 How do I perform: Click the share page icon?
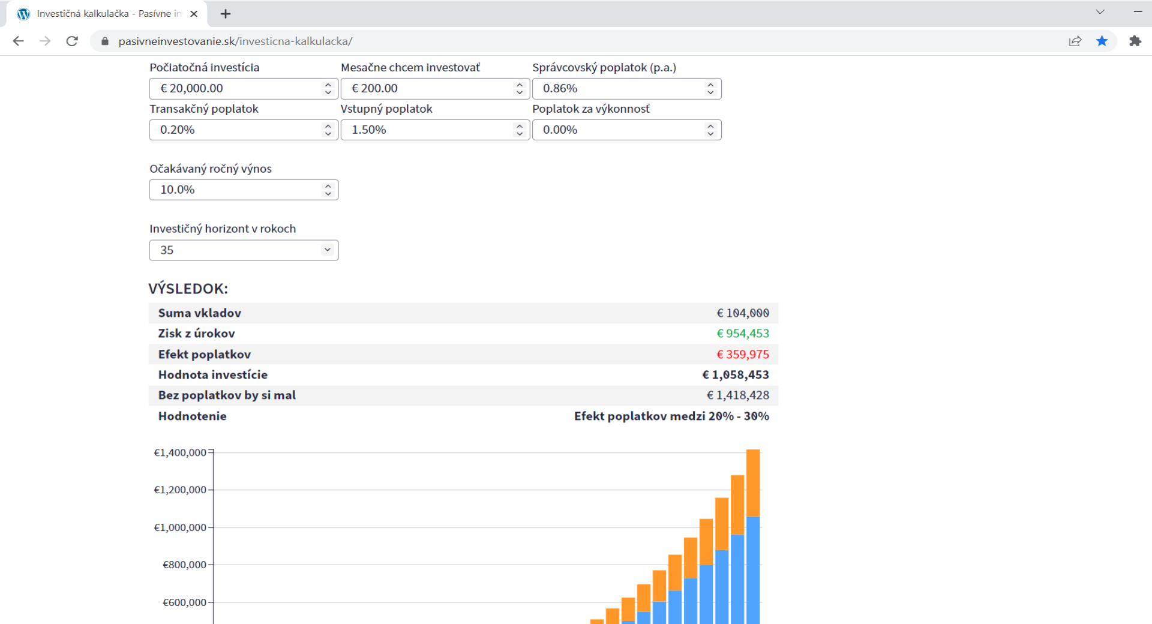[1075, 41]
